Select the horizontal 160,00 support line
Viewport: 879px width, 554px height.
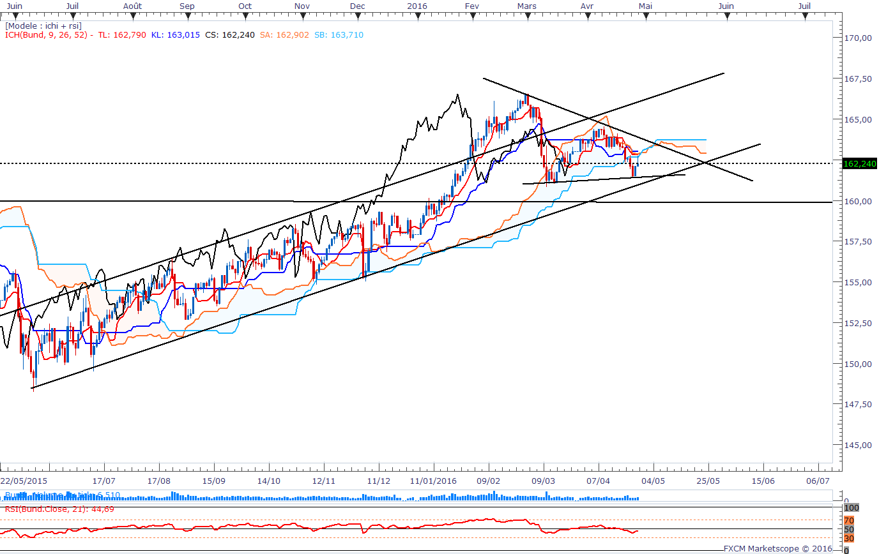point(417,202)
